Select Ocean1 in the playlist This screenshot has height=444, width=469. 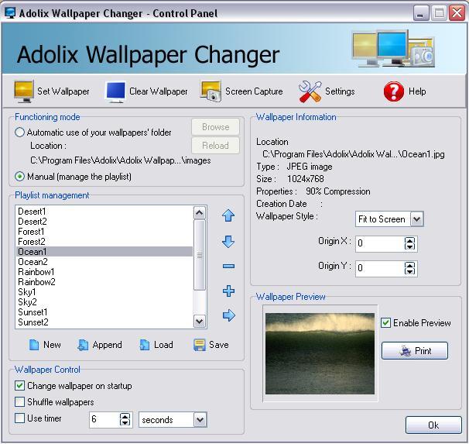(x=104, y=252)
